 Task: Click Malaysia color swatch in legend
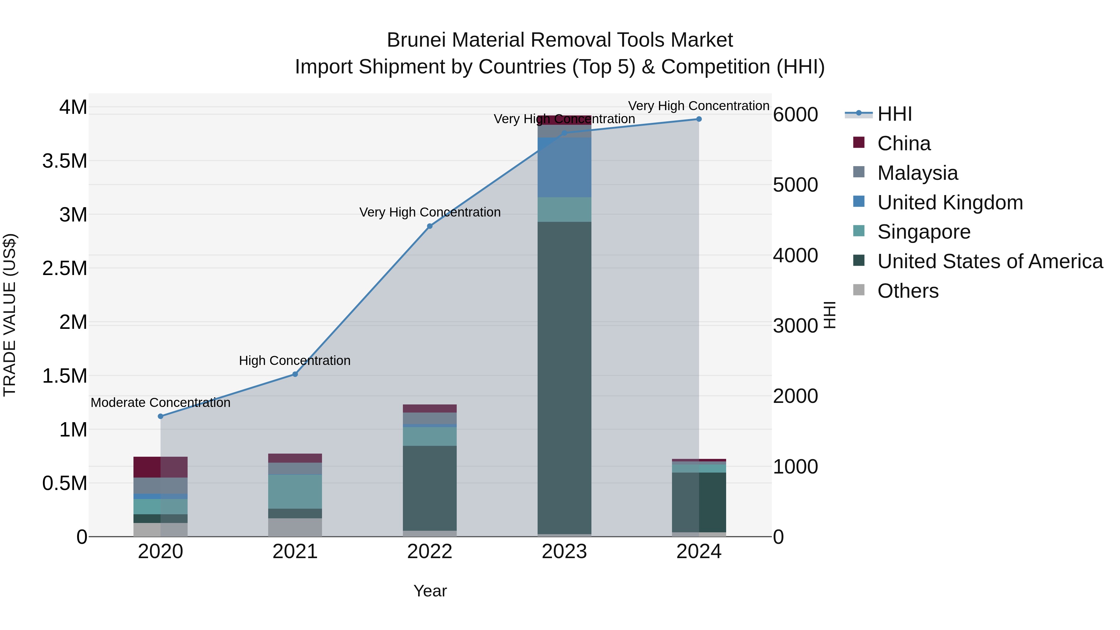[x=859, y=172]
